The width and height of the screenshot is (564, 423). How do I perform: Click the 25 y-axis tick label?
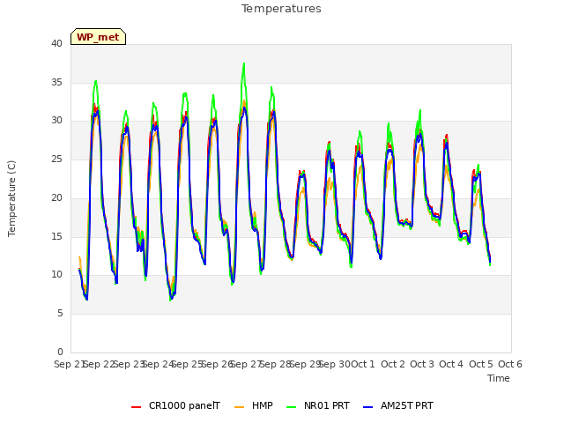pos(56,159)
